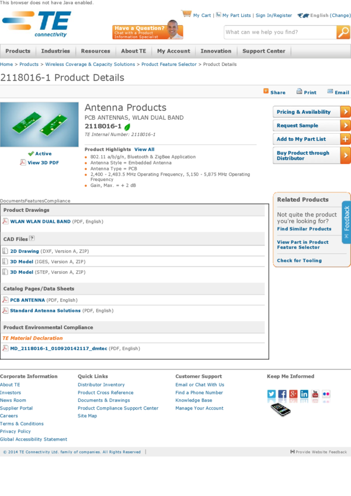
Task: Open the My Account menu
Action: (x=173, y=51)
